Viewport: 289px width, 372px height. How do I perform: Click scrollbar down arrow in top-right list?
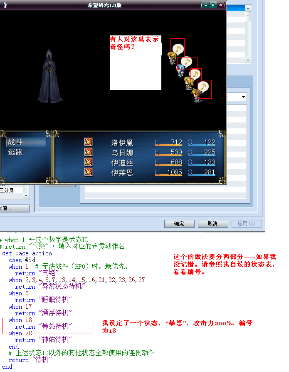click(x=248, y=60)
